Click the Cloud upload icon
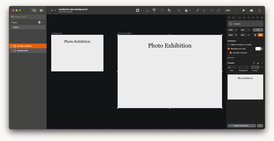 (251, 10)
